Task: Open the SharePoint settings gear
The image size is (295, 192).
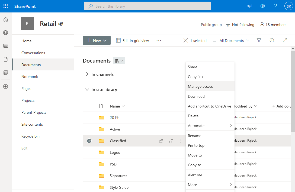Action: click(x=262, y=6)
